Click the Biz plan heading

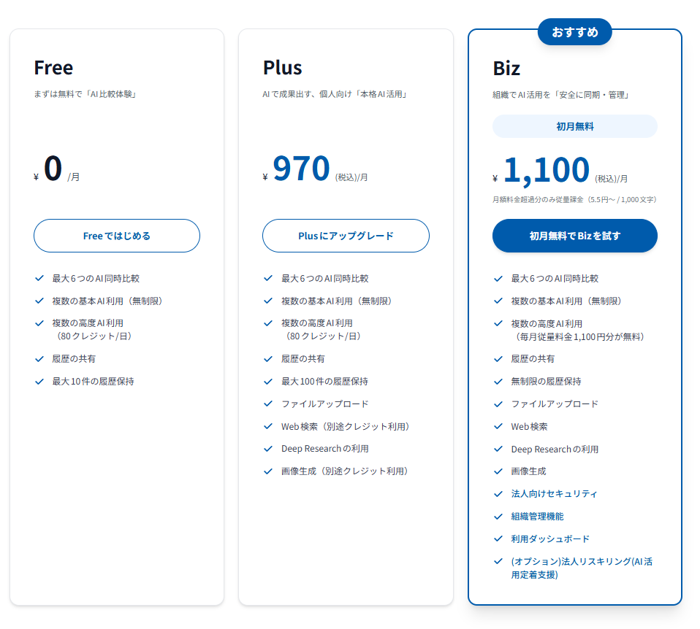coord(506,69)
